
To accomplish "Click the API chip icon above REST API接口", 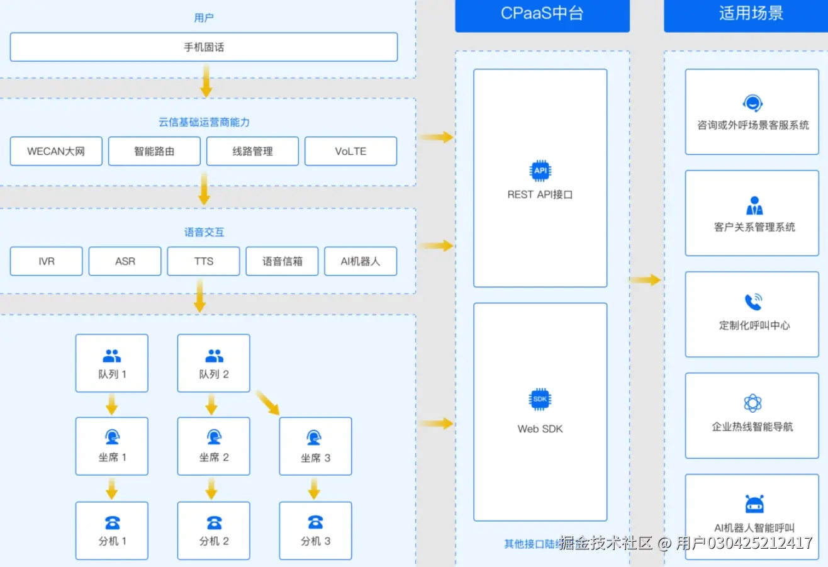I will click(x=540, y=170).
